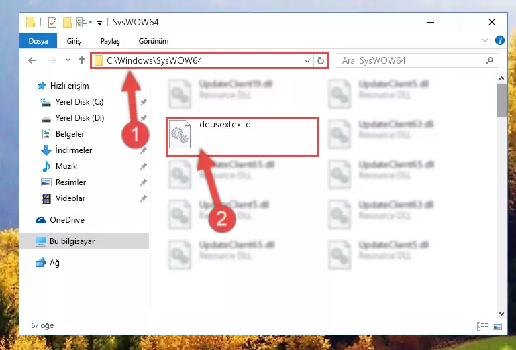Refresh the SysWOW64 folder
The width and height of the screenshot is (516, 350).
pos(321,60)
